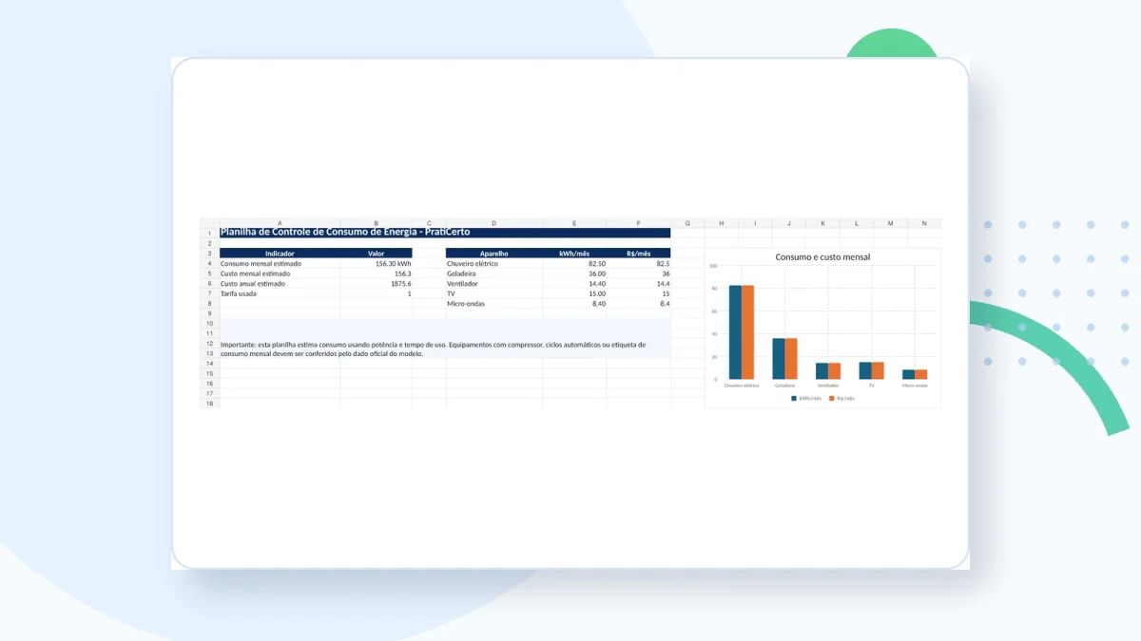Click the 'kWh/mês' table header cell
1141x641 pixels.
574,254
